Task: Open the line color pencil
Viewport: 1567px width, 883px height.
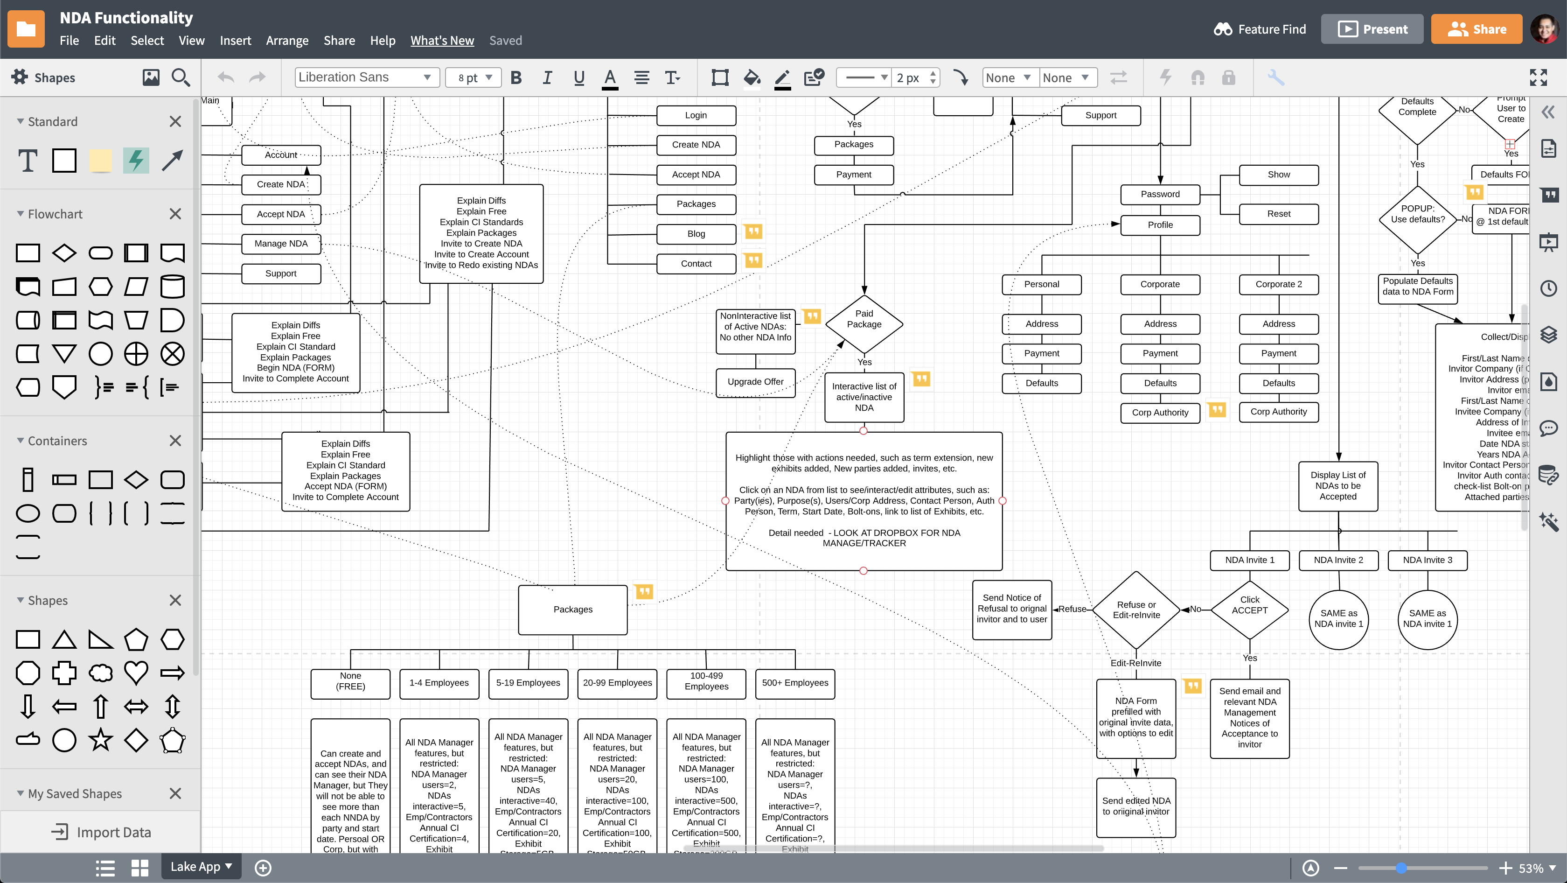Action: (783, 78)
